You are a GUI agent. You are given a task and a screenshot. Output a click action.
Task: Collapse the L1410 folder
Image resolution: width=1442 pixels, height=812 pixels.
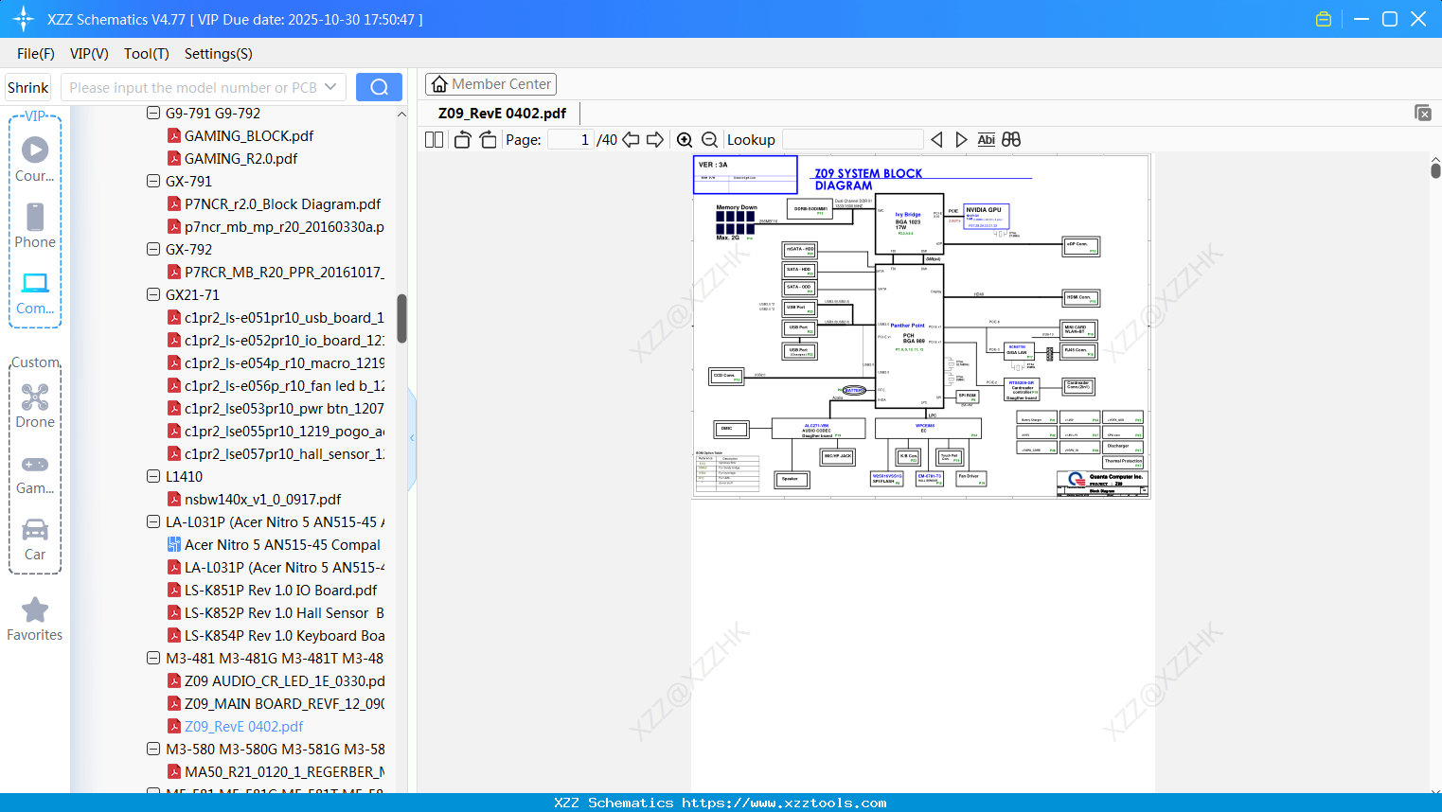(x=153, y=476)
